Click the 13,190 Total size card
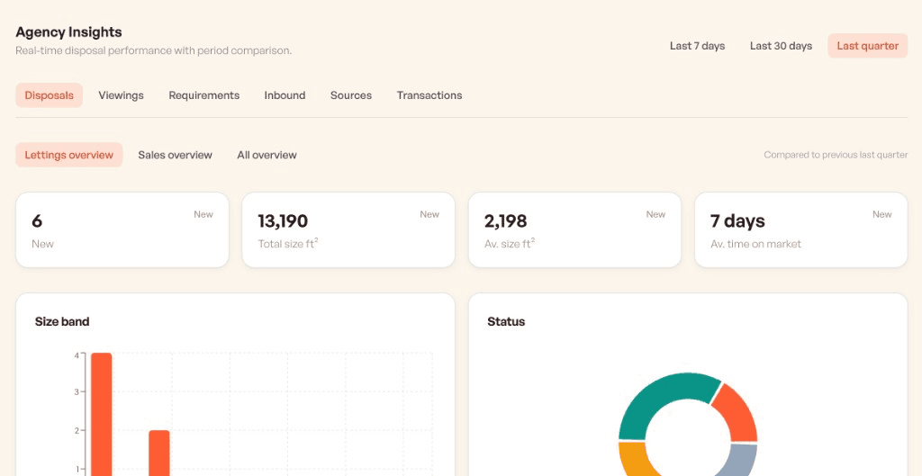The image size is (922, 476). (x=348, y=229)
